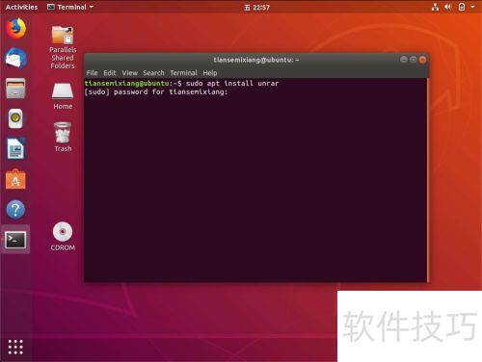Open Thunderbird mail in the dock
482x362 pixels.
(15, 58)
